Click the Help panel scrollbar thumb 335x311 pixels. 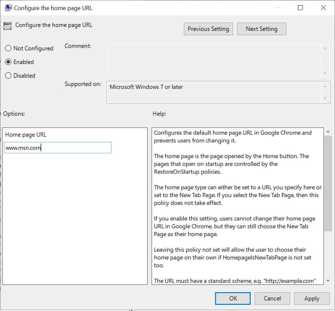(x=328, y=184)
